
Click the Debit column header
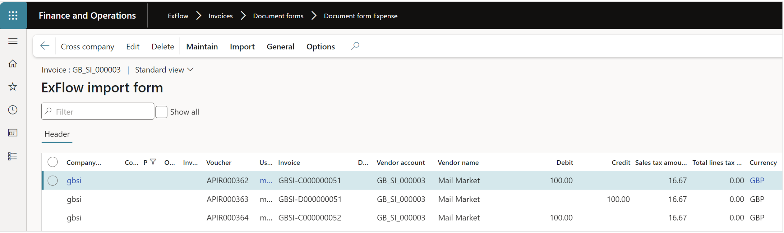[x=565, y=163]
